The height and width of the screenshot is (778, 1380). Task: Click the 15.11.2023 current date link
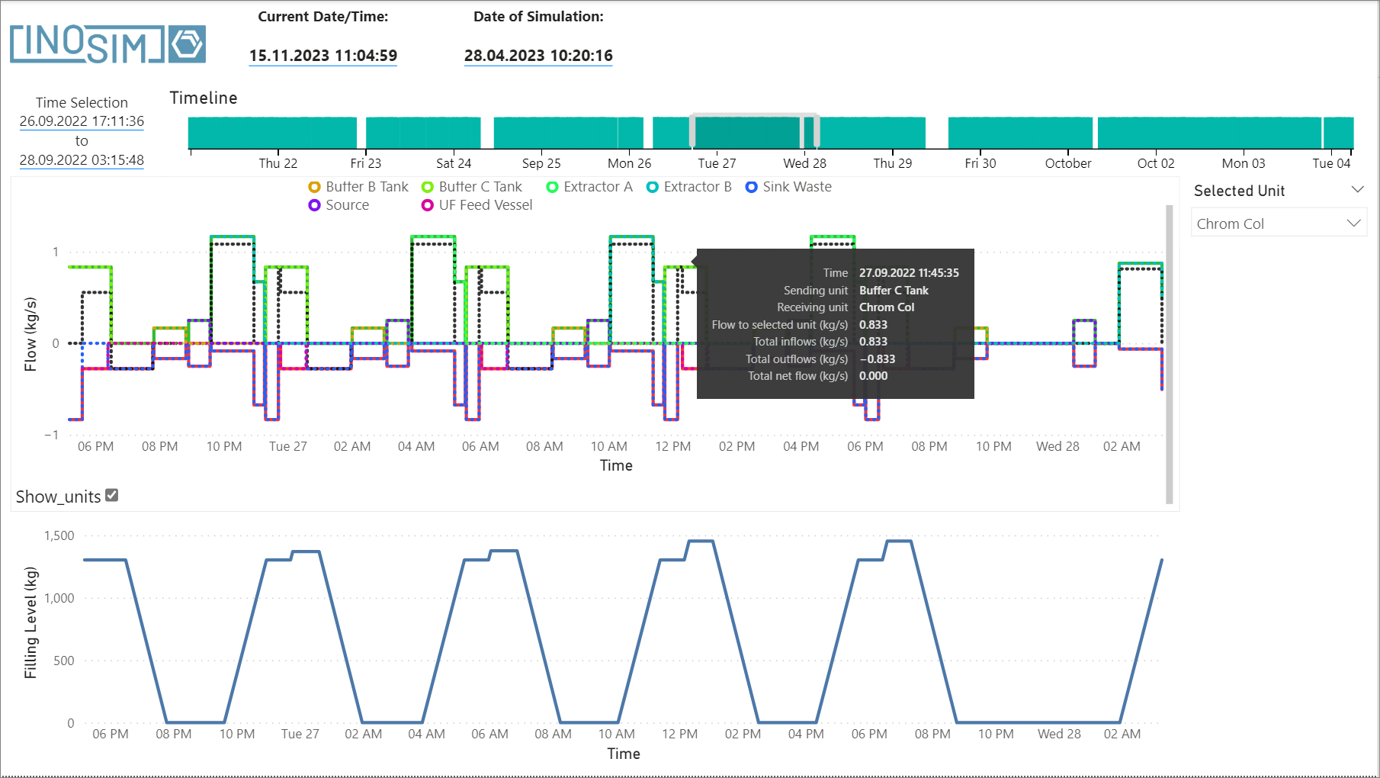tap(323, 55)
